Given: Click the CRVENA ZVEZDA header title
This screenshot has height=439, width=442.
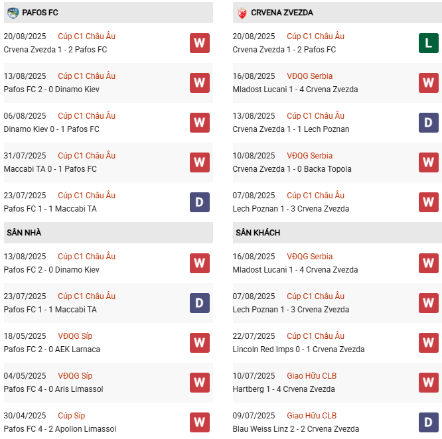Looking at the screenshot, I should (282, 13).
